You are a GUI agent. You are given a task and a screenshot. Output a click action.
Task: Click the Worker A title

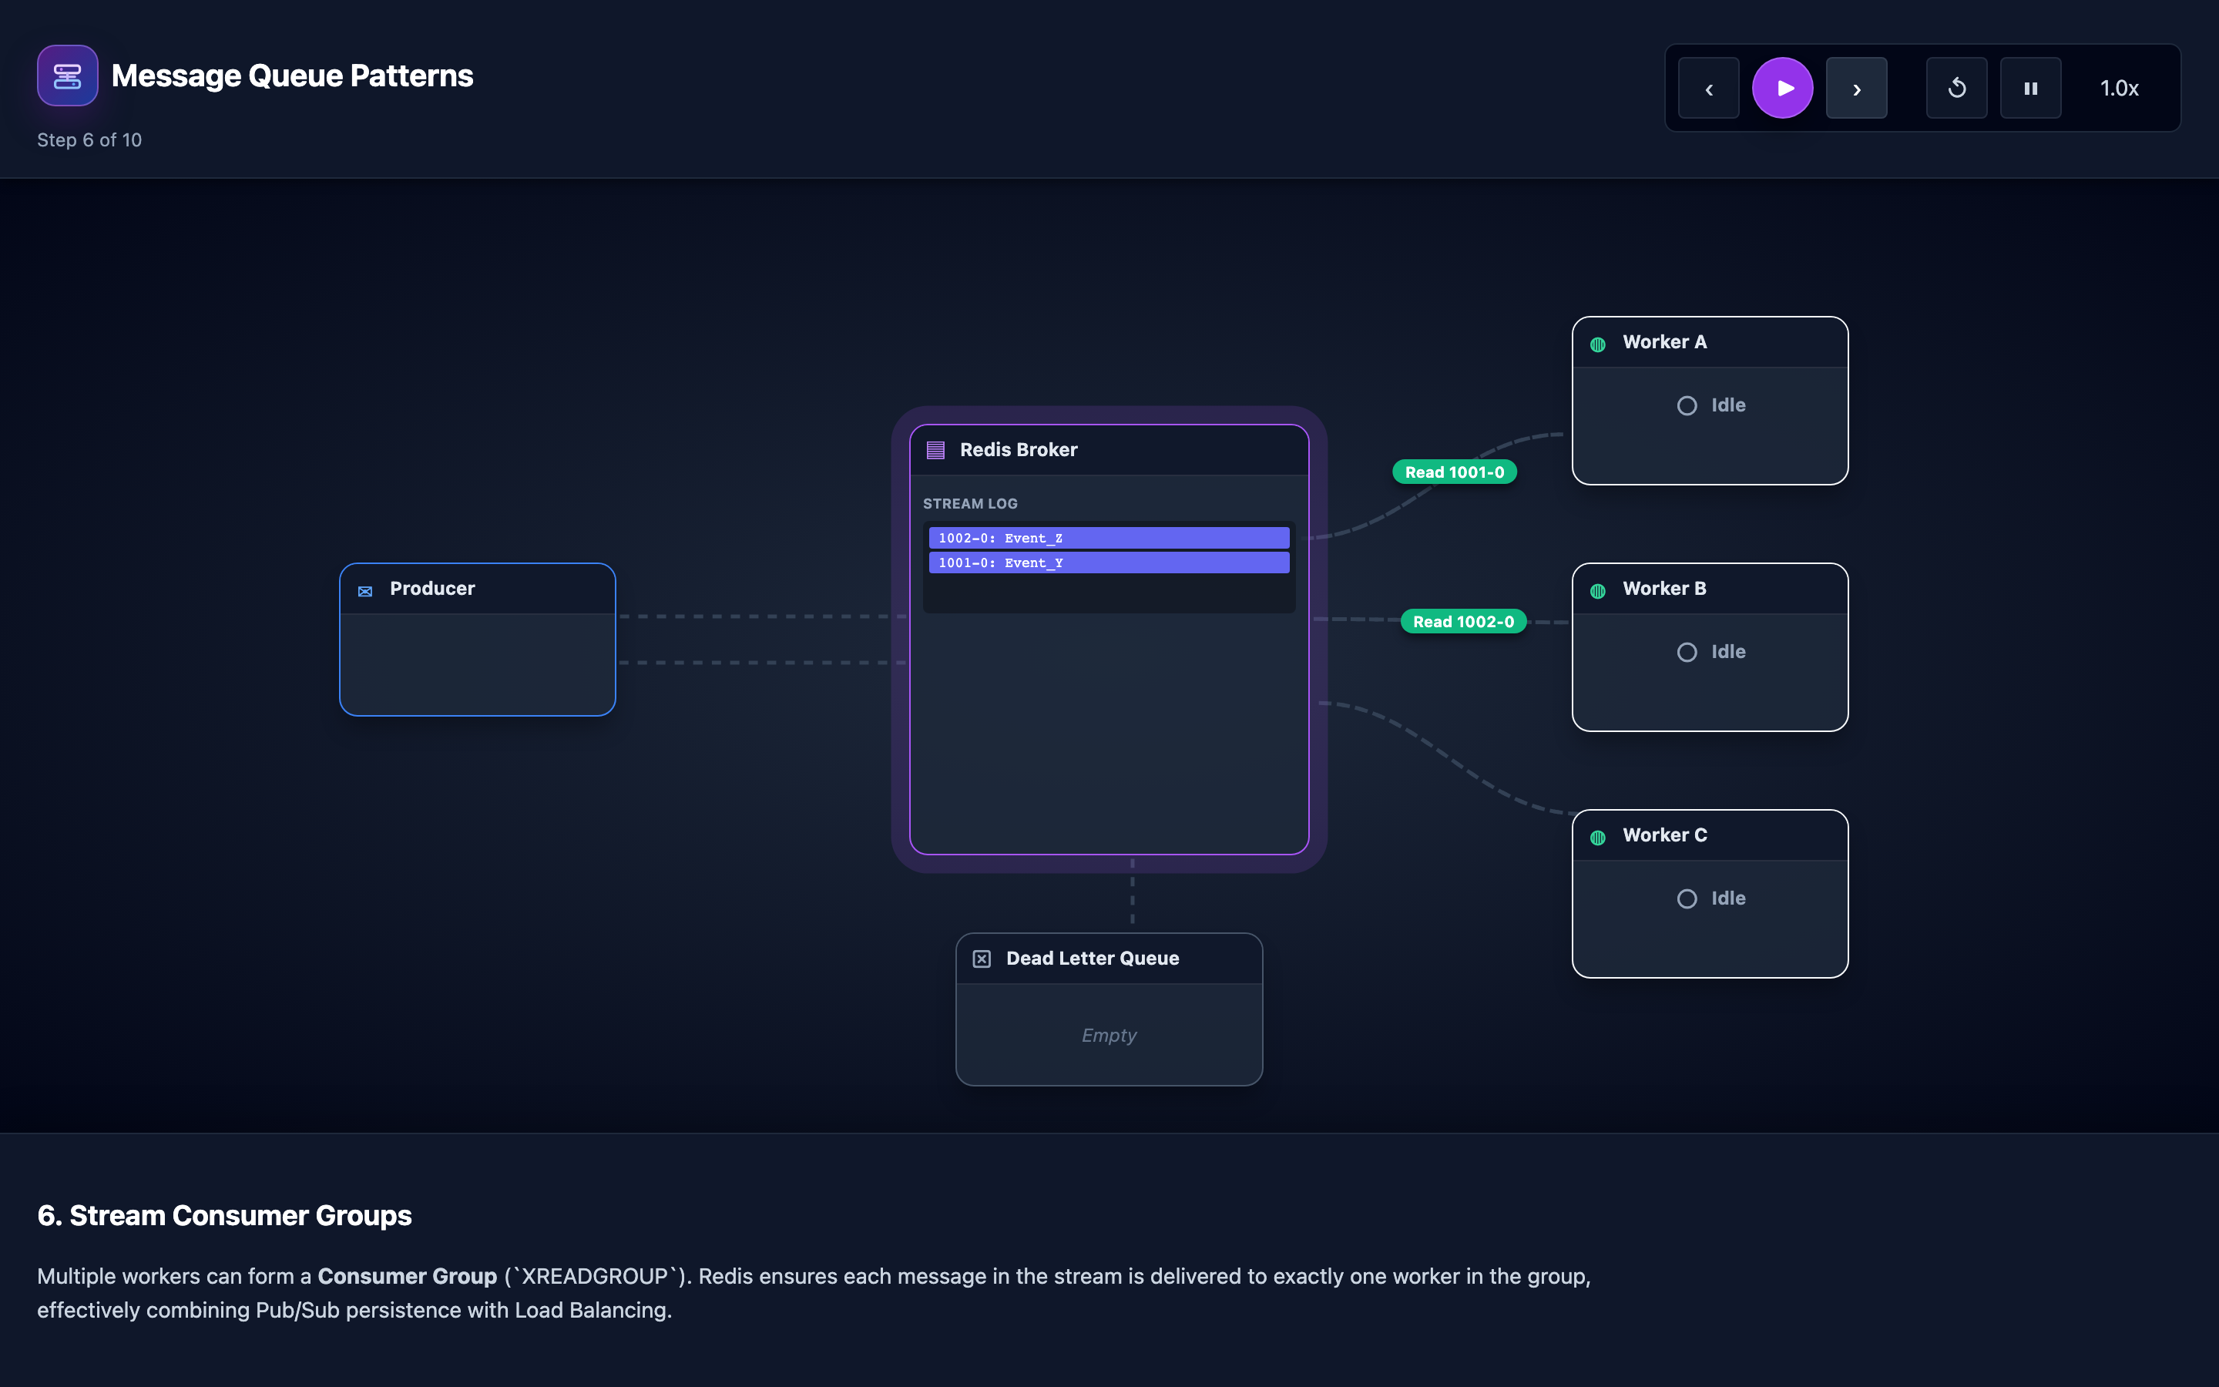coord(1664,341)
